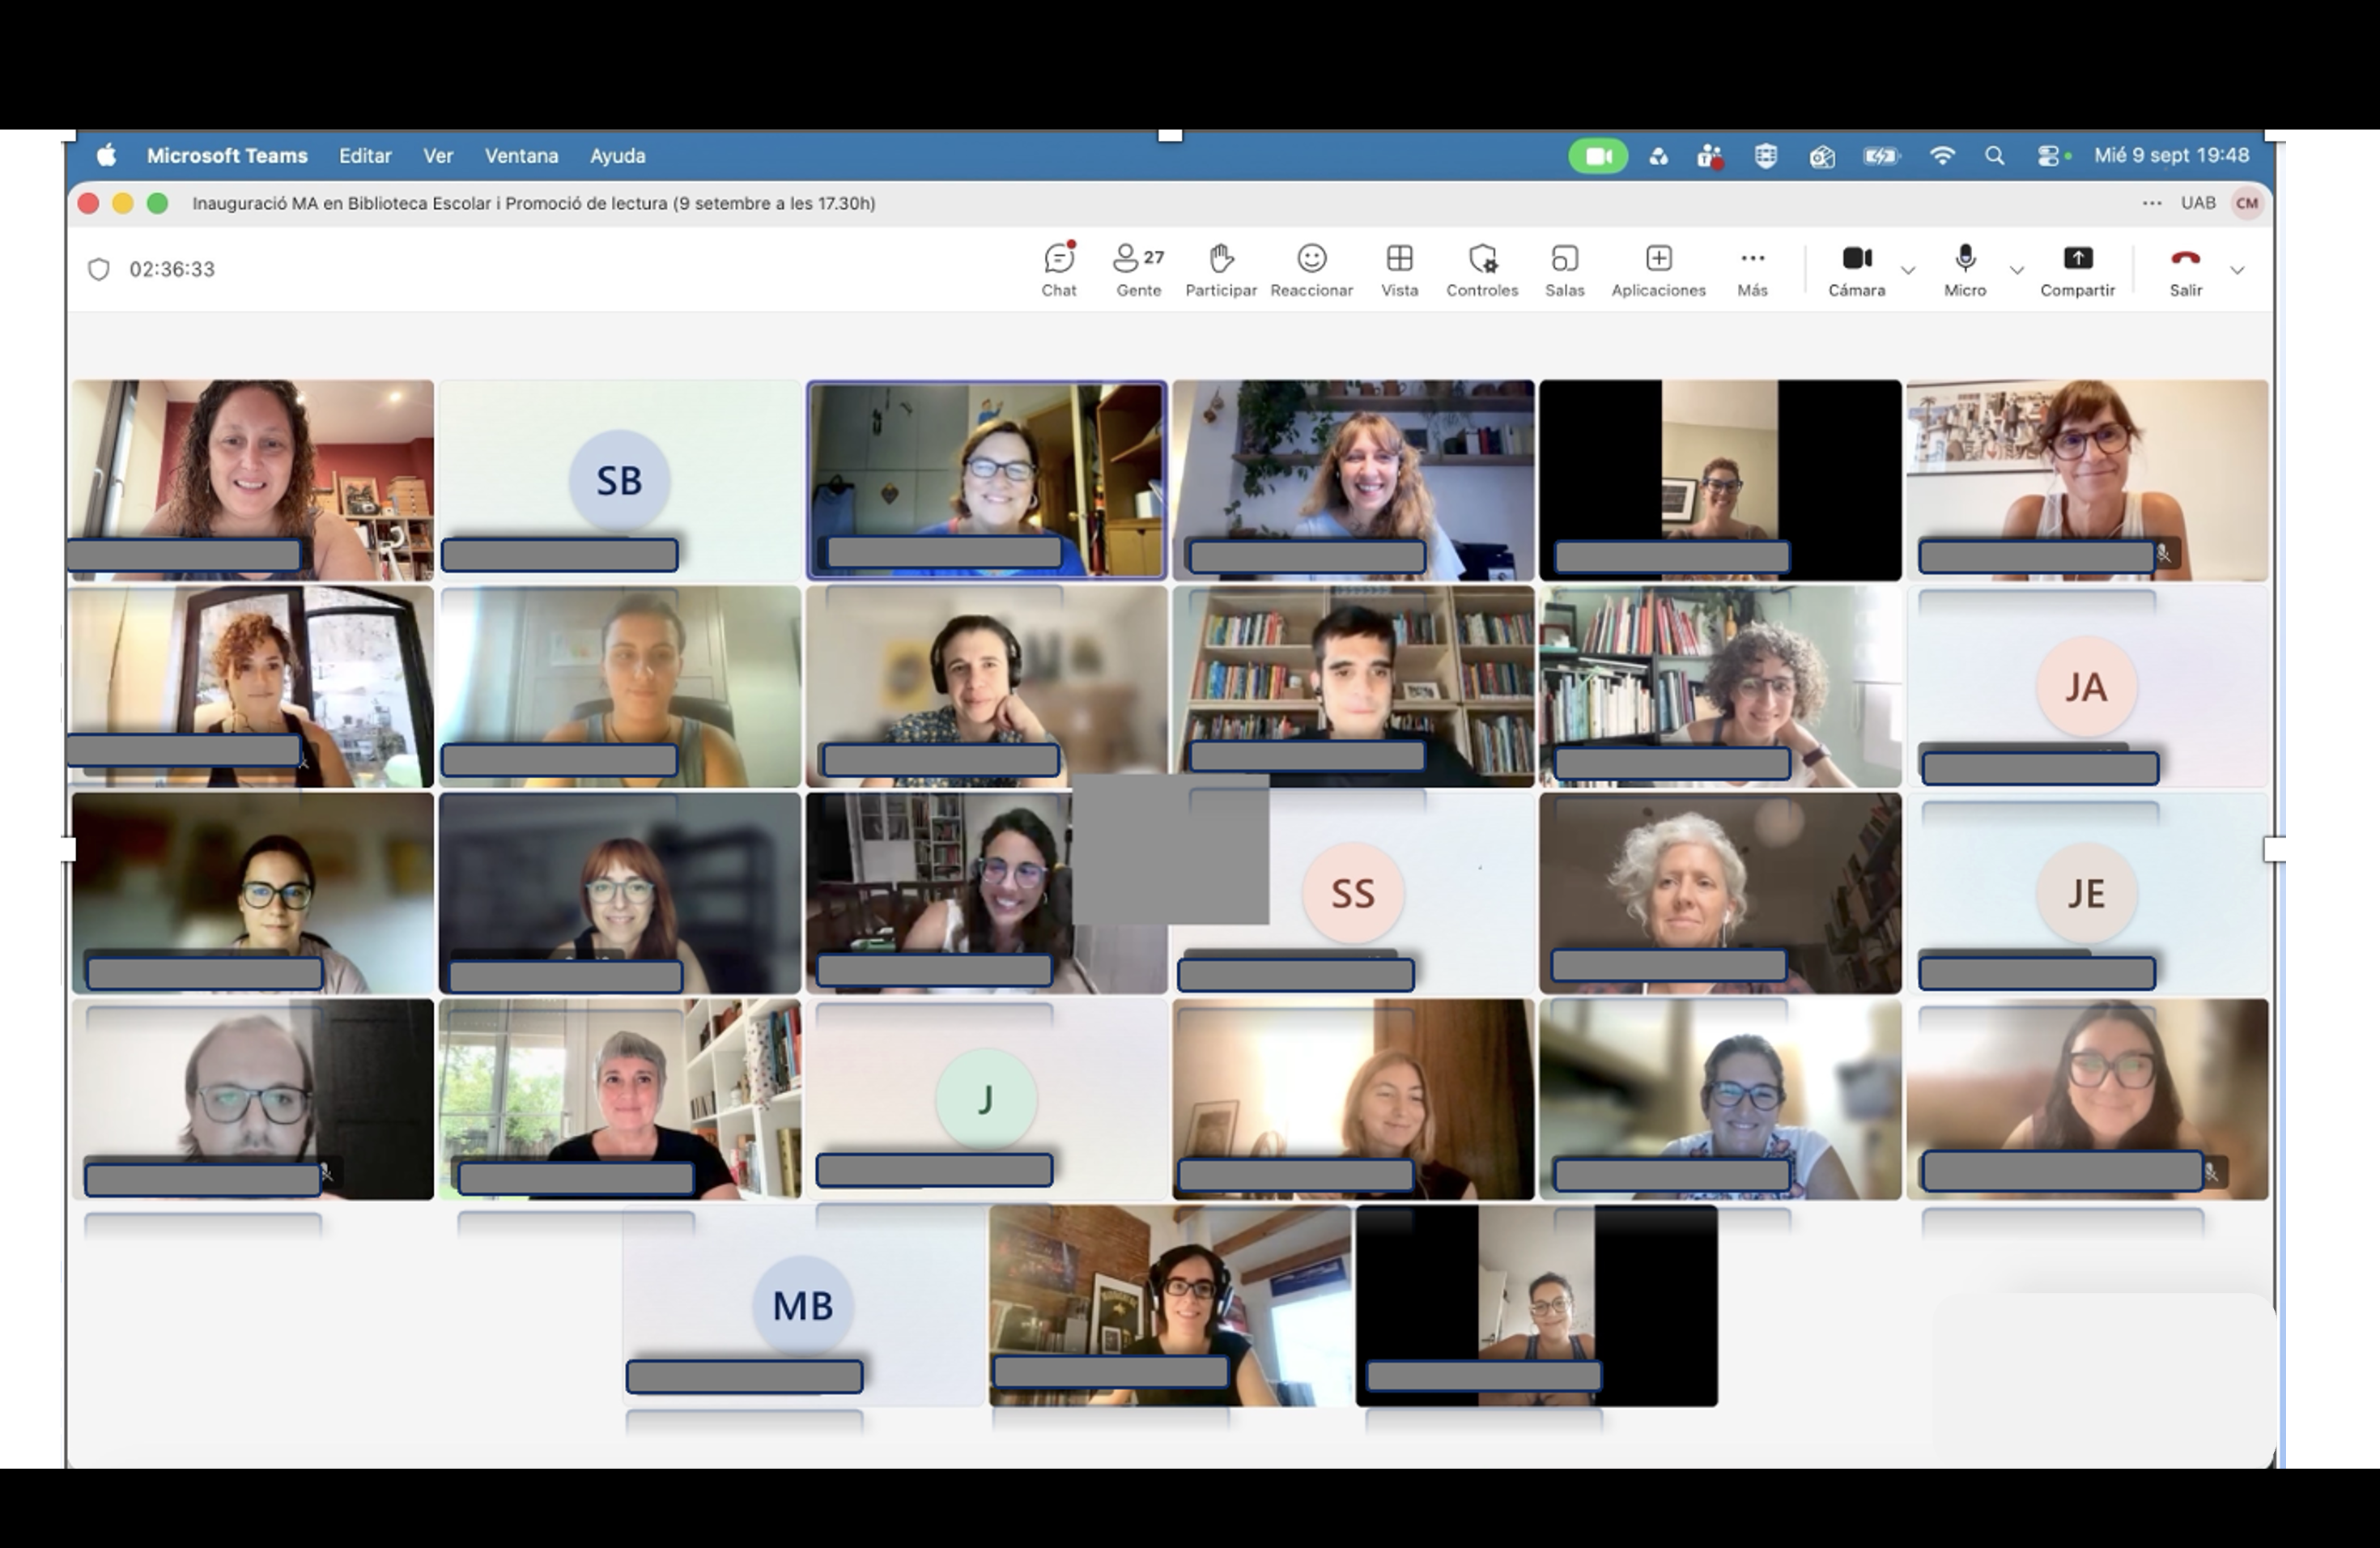
Task: Show the Gente participants list
Action: [x=1138, y=270]
